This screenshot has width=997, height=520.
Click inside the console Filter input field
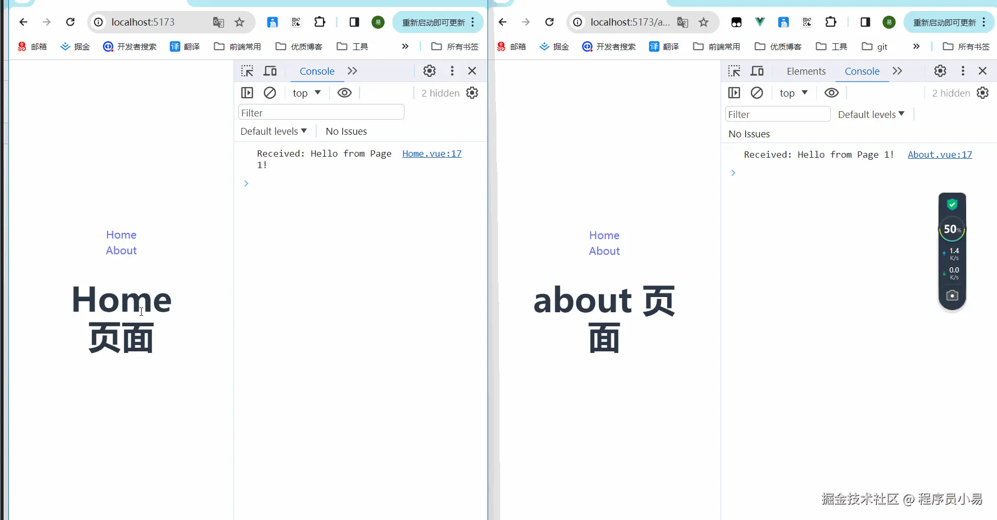321,112
